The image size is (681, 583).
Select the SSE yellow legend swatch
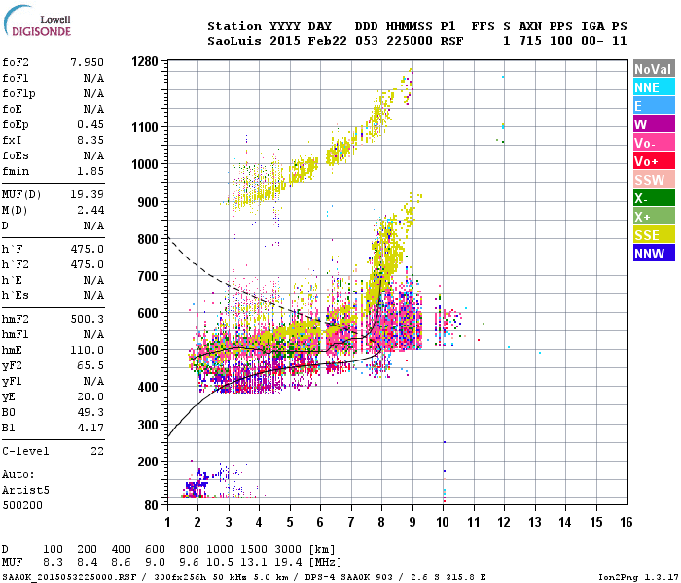coord(654,235)
